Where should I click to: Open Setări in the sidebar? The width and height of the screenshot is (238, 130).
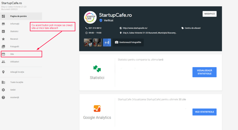tap(21, 90)
